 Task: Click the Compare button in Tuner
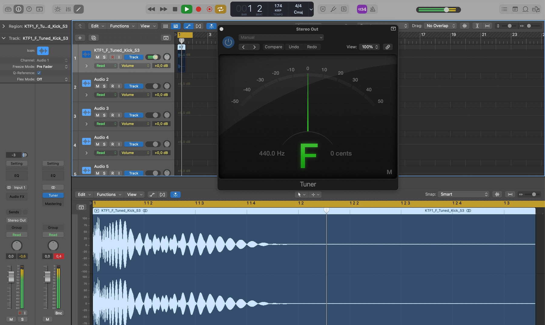273,47
